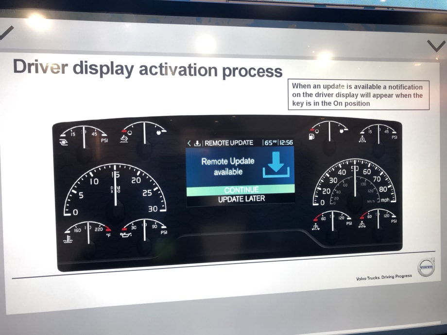The image size is (447, 335).
Task: Click the fuel pump gauge icon
Action: coord(311,137)
